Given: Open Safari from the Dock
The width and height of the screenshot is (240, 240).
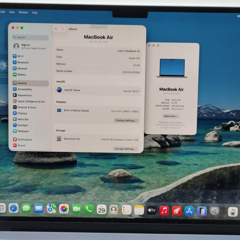Looking at the screenshot, I should coord(13,208).
